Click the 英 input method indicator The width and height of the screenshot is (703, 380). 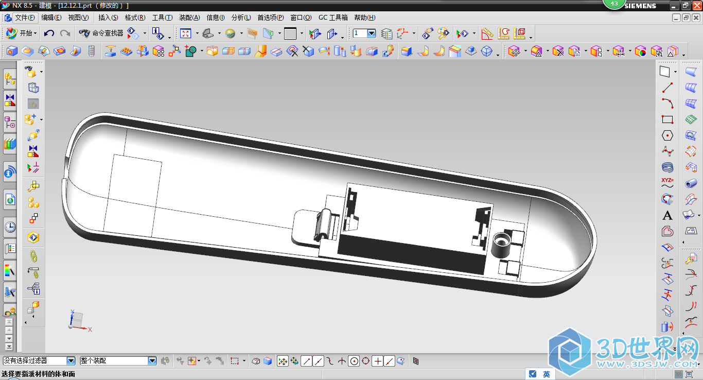pyautogui.click(x=547, y=374)
